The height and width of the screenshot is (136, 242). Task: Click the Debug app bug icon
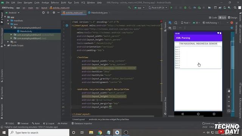(185, 8)
